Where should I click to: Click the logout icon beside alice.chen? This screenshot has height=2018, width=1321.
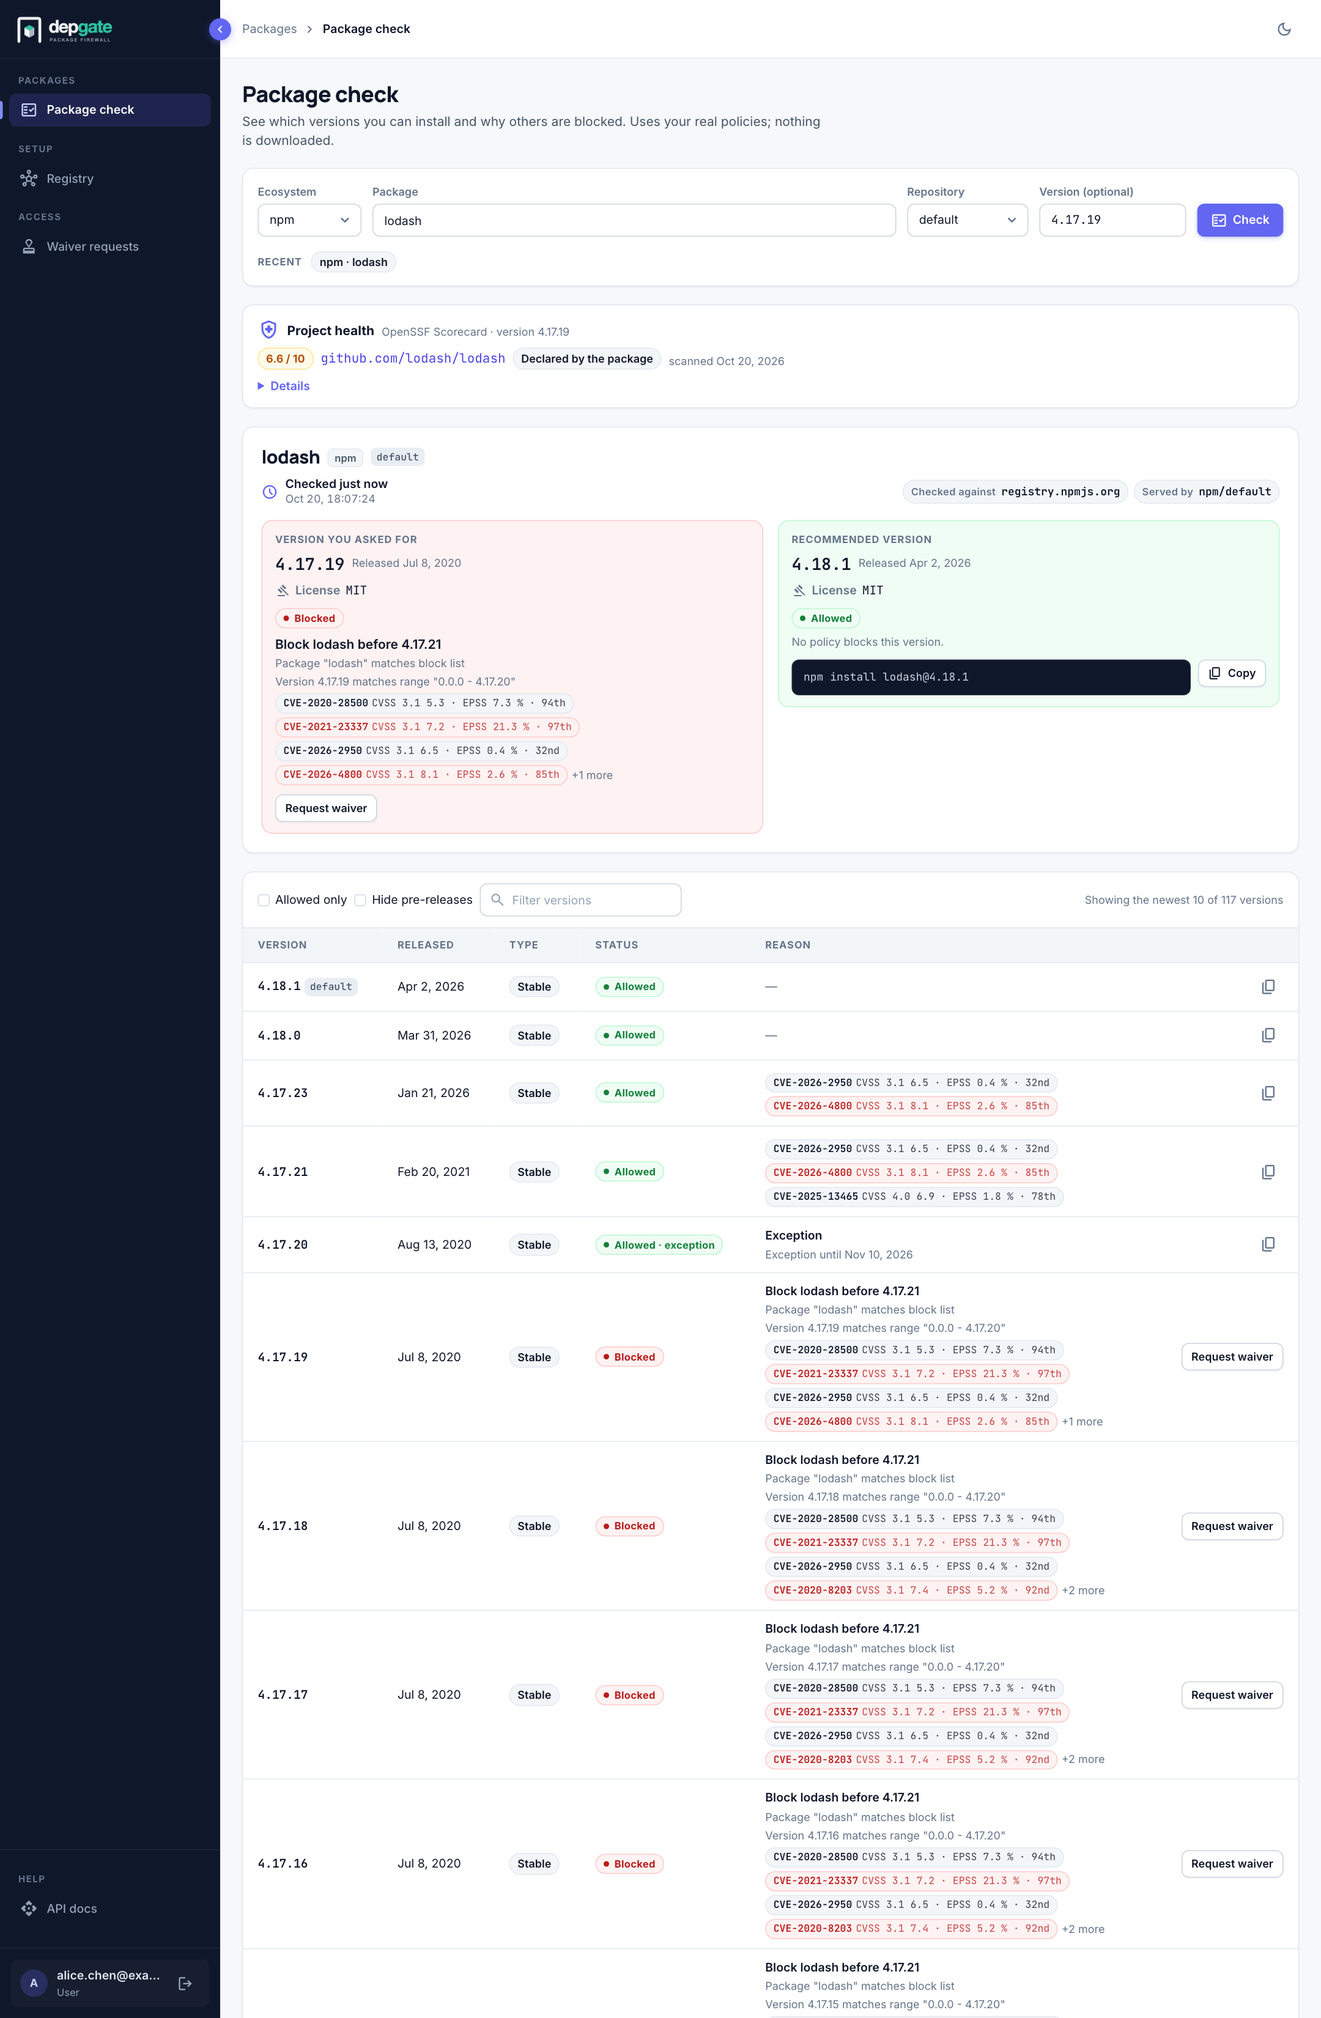click(185, 1983)
